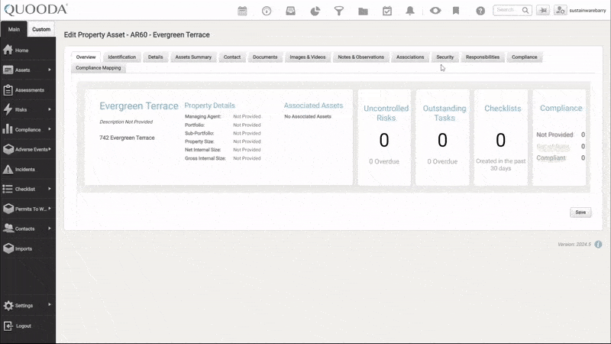The image size is (611, 344).
Task: Expand the Checklist submenu arrow
Action: (x=50, y=189)
